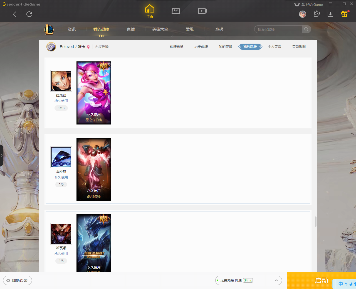The width and height of the screenshot is (356, 289).
Task: Open the 希瓦娜 skin card
Action: 94,243
